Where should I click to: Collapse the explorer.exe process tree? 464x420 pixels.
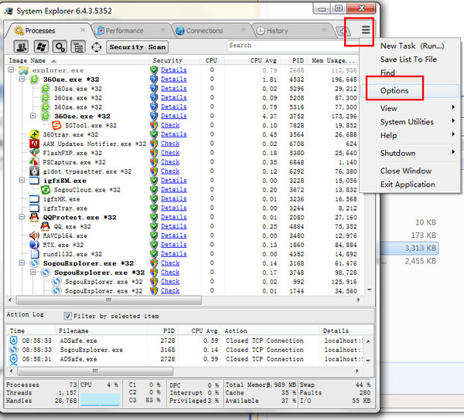point(11,70)
